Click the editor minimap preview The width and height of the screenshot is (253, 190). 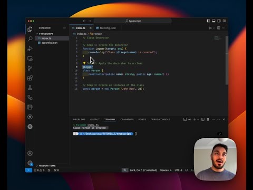[218, 38]
